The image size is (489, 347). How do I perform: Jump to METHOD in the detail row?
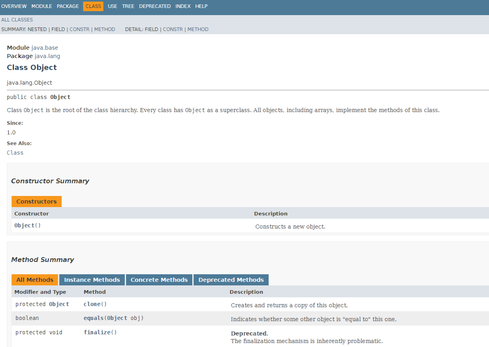(x=198, y=29)
